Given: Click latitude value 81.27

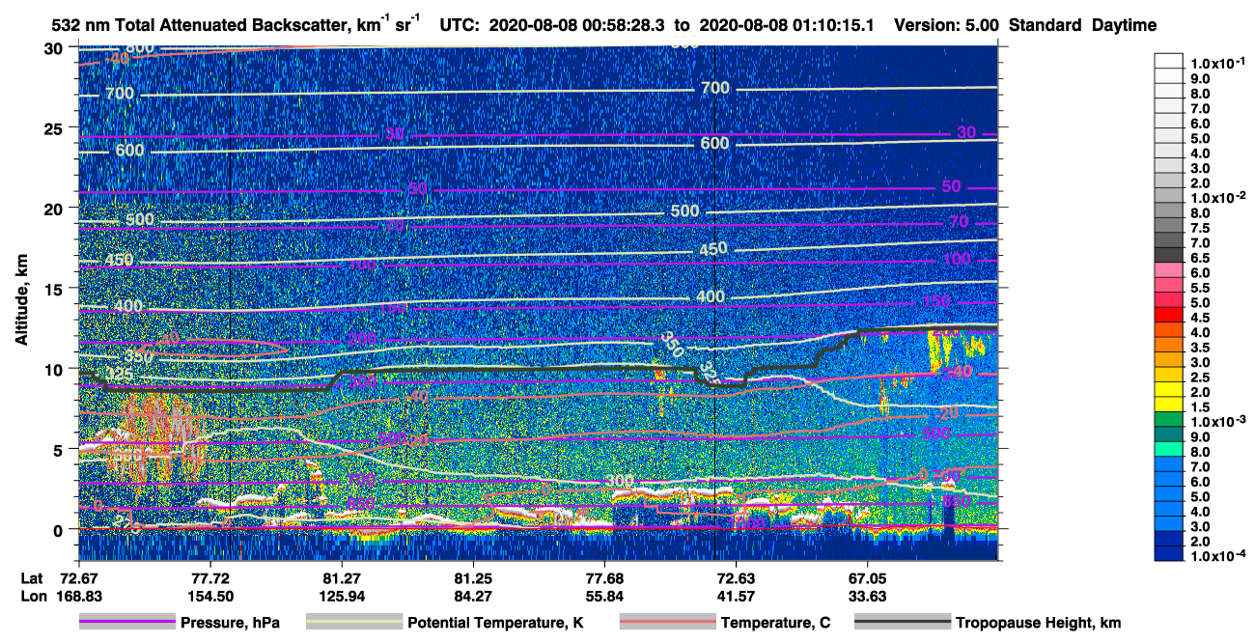Looking at the screenshot, I should click(341, 577).
